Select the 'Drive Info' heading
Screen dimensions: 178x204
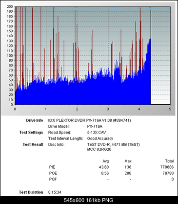35,120
